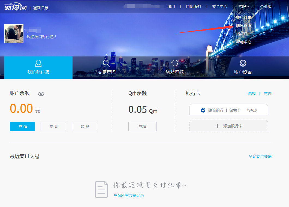Select the 建设银行 储蓄卡 *9419 card

(x=229, y=110)
